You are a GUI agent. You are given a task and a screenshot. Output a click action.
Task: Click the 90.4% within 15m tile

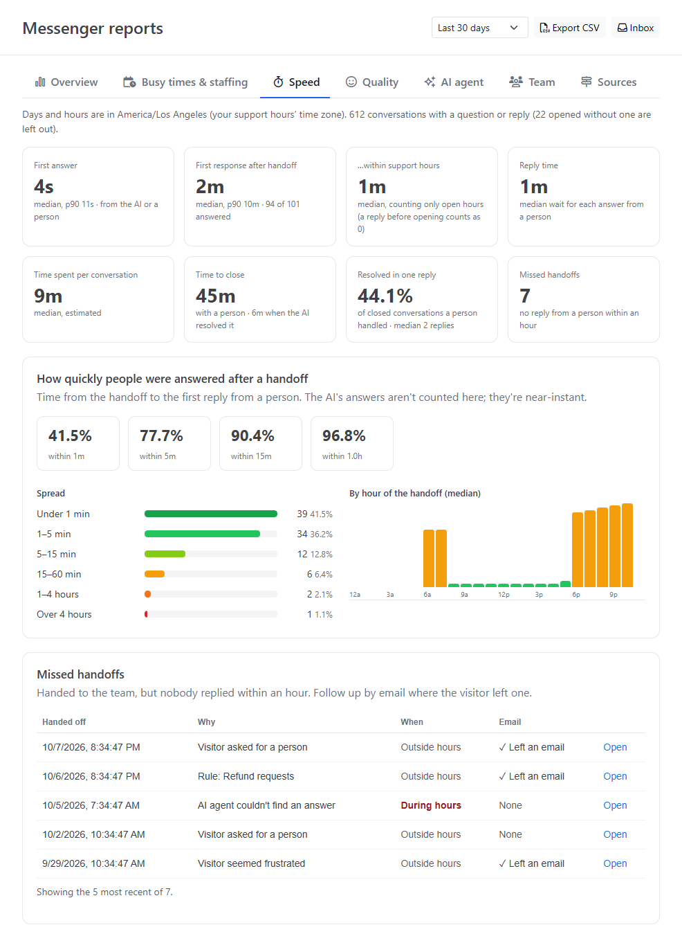point(261,443)
